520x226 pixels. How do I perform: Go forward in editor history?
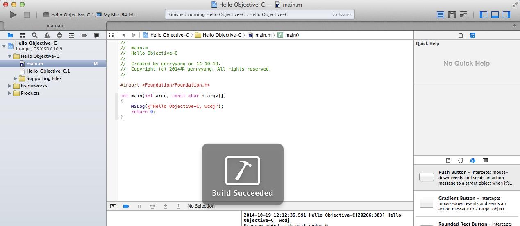tap(134, 35)
